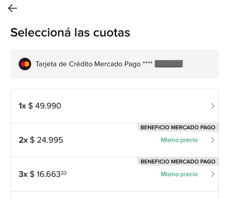This screenshot has width=229, height=199.
Task: Select the Tarjeta de Crédito Mercado Pago text
Action: (x=88, y=64)
